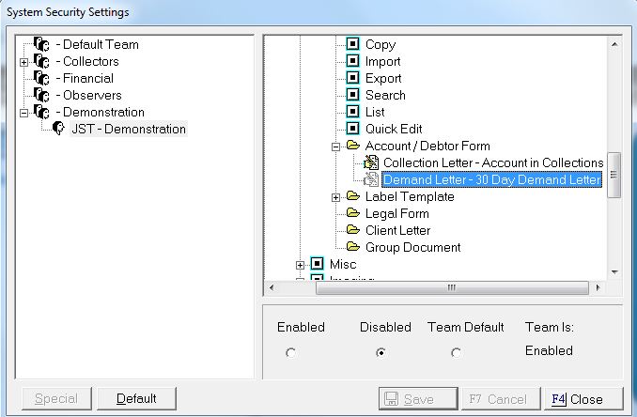Screen dimensions: 637x417
Task: Click the Quick Edit permission icon
Action: tap(353, 129)
